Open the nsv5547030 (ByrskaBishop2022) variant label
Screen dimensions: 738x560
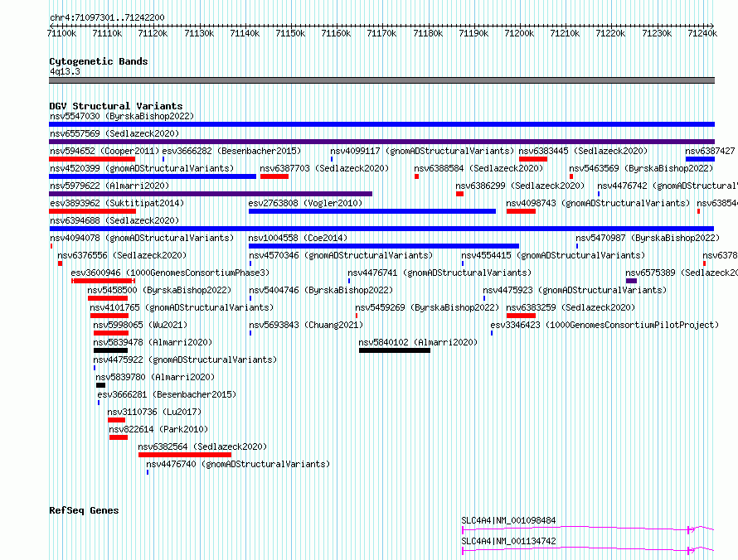coord(122,116)
